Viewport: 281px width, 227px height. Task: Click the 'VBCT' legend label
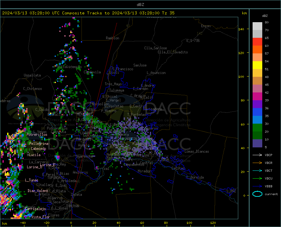(x=269, y=170)
